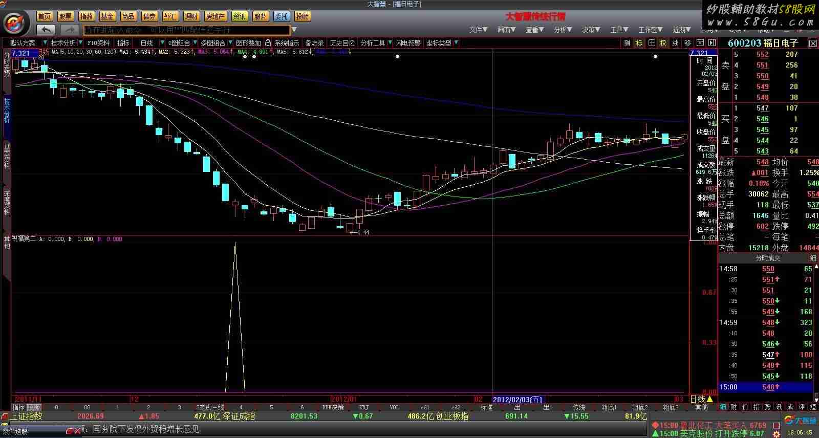
Task: Open the 委托 trading button
Action: [281, 16]
